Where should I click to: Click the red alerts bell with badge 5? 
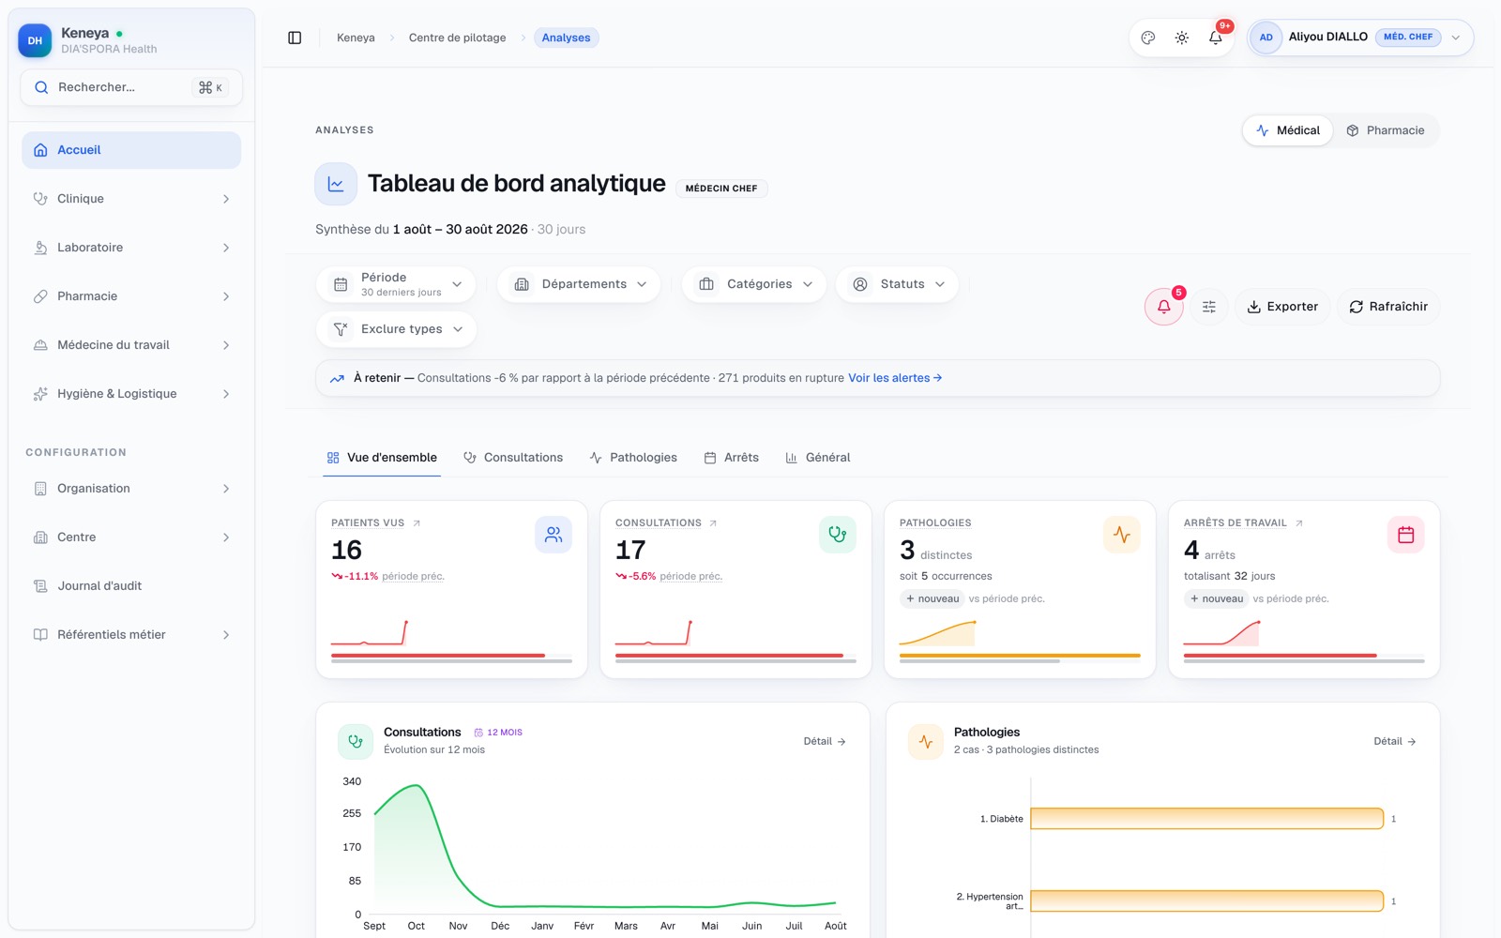click(1164, 307)
